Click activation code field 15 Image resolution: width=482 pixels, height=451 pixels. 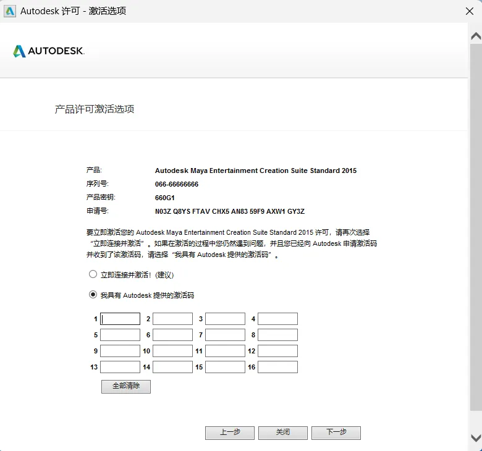tap(226, 367)
